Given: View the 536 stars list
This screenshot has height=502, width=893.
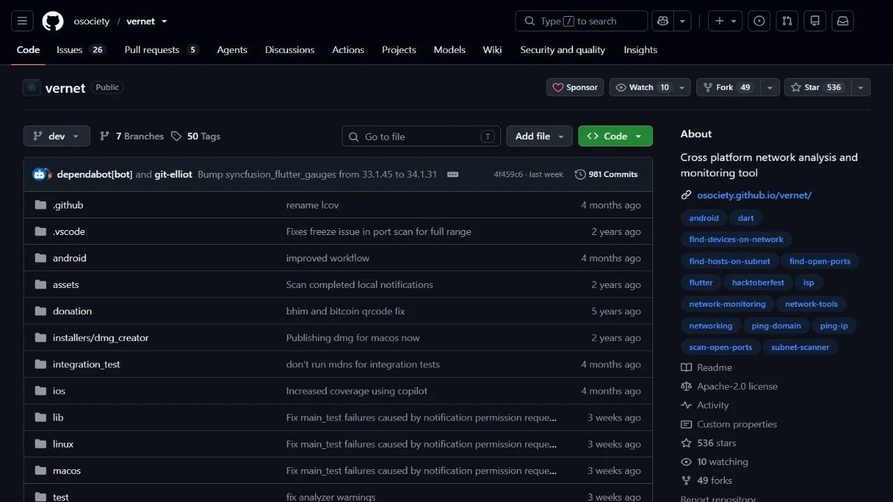Looking at the screenshot, I should pyautogui.click(x=708, y=443).
